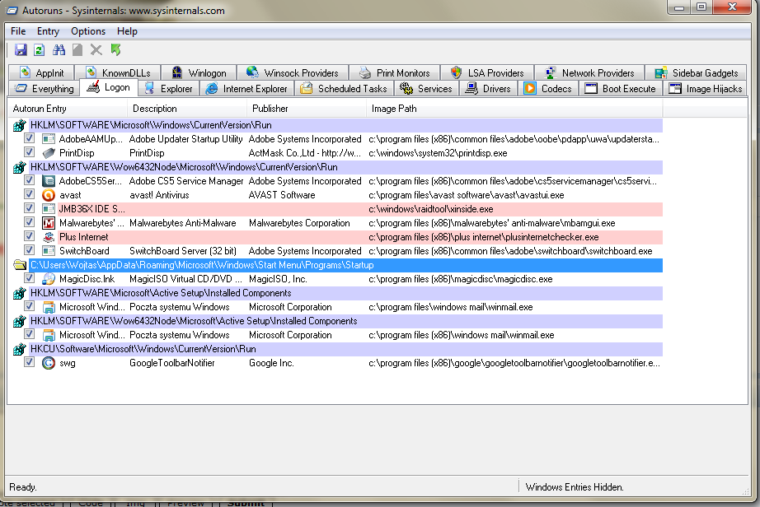Click the SwitchBoard entry icon
This screenshot has width=760, height=507.
pyautogui.click(x=49, y=251)
